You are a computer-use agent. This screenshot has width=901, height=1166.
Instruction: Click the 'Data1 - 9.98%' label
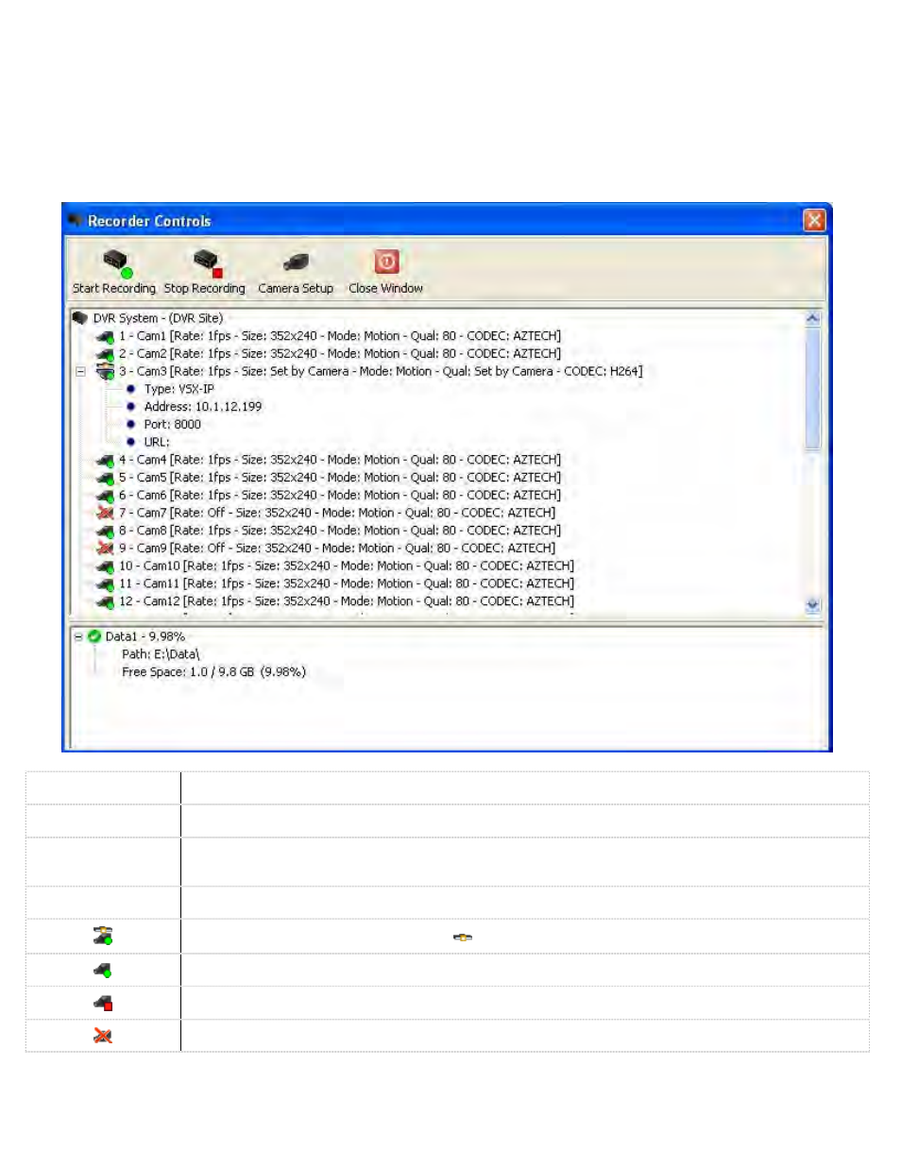145,637
